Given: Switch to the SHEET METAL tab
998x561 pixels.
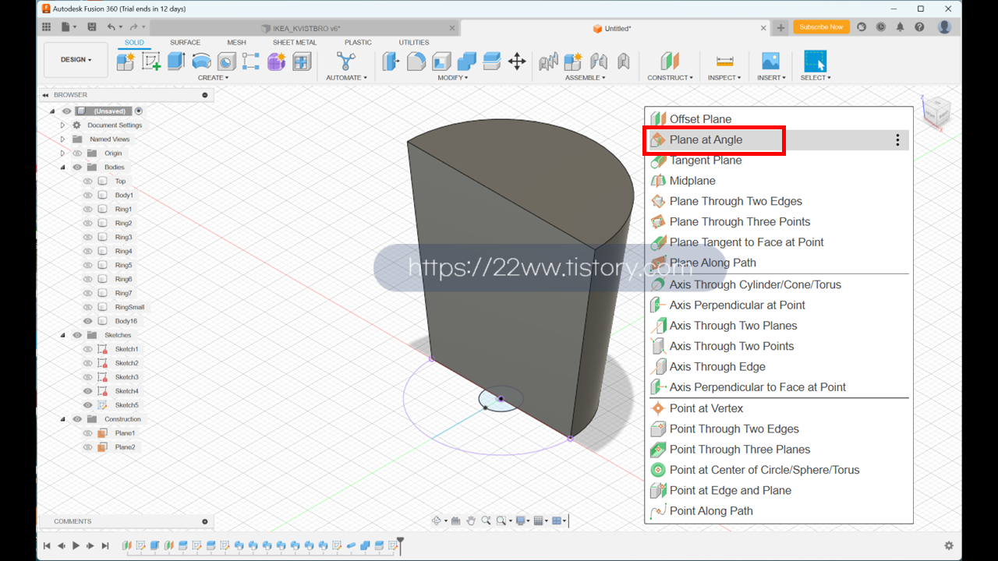Looking at the screenshot, I should point(295,43).
